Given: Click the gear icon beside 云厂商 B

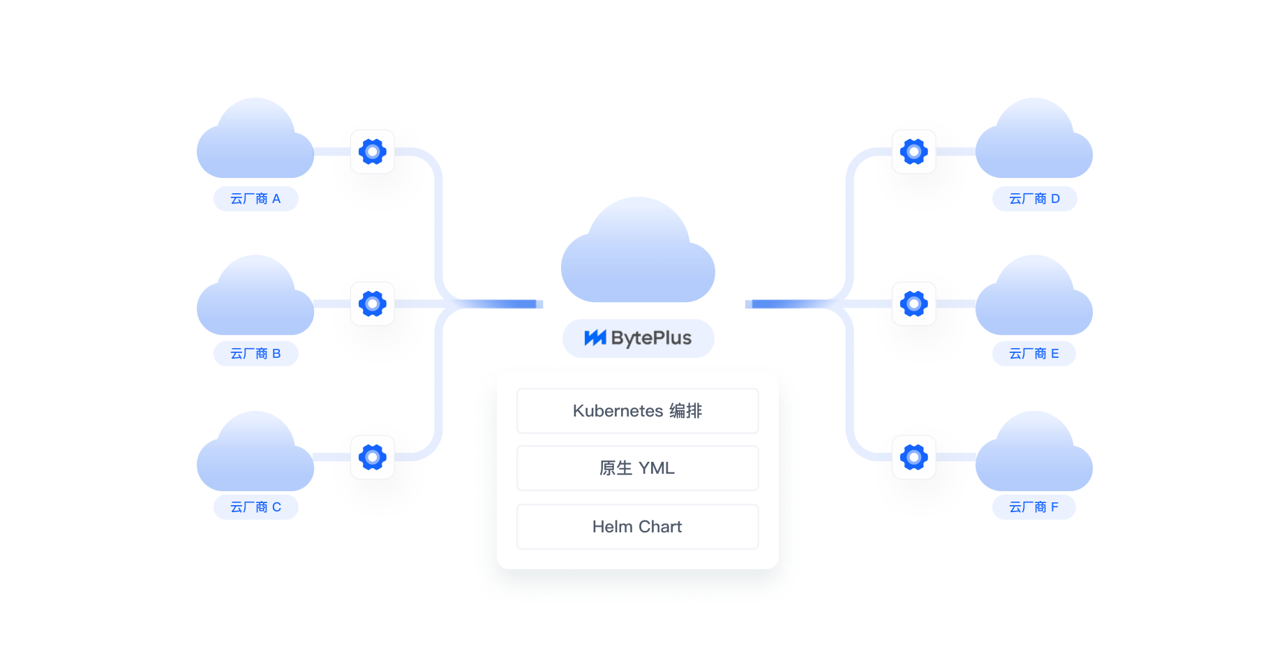Looking at the screenshot, I should coord(372,303).
